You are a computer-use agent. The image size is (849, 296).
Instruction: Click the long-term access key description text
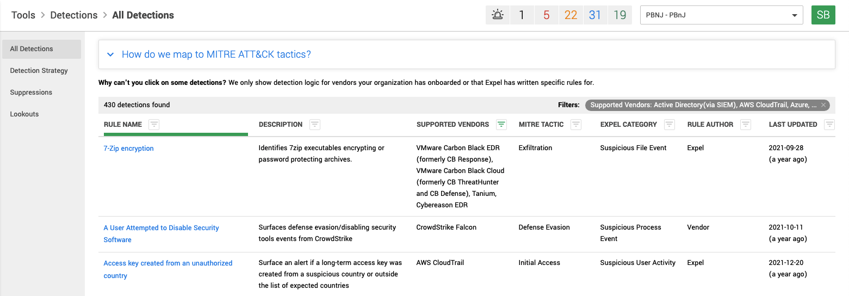coord(330,274)
